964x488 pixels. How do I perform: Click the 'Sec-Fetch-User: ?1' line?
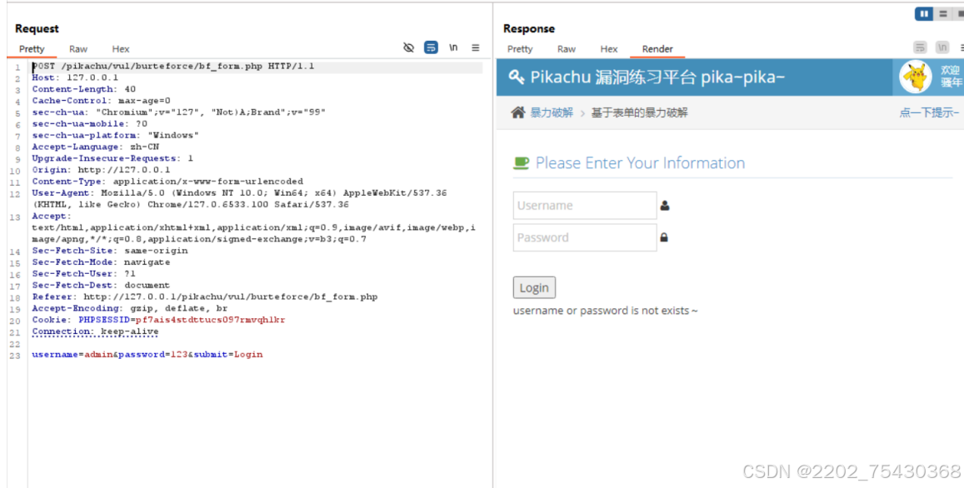click(83, 273)
